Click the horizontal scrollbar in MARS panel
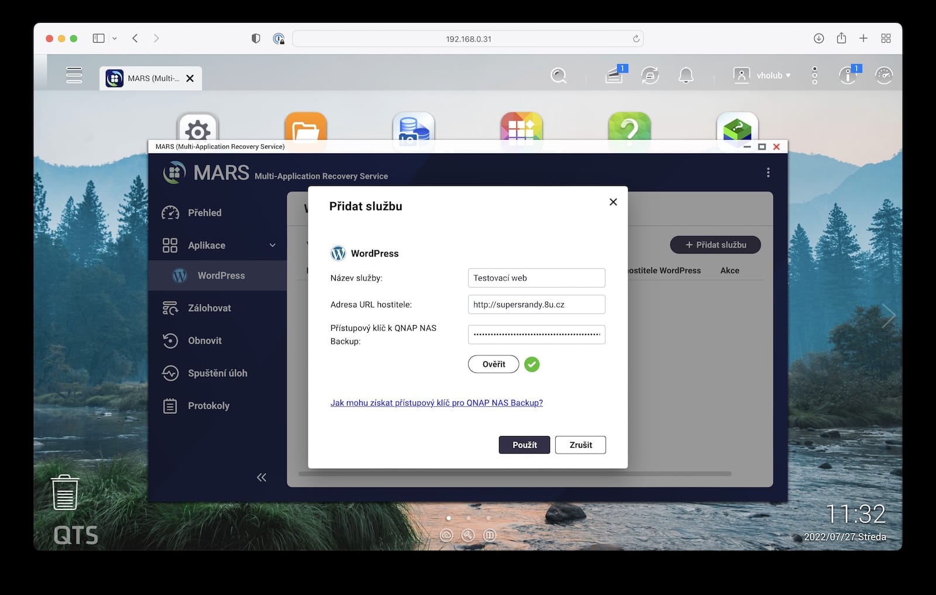This screenshot has width=936, height=595. click(515, 474)
